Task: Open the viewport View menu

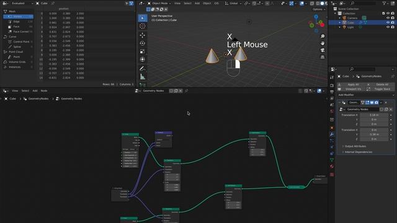Action: click(x=177, y=3)
